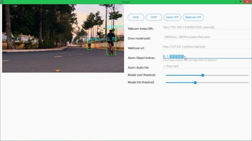Edit the Webcam Index/URL rtsp field
252x141 pixels.
[x=207, y=27]
